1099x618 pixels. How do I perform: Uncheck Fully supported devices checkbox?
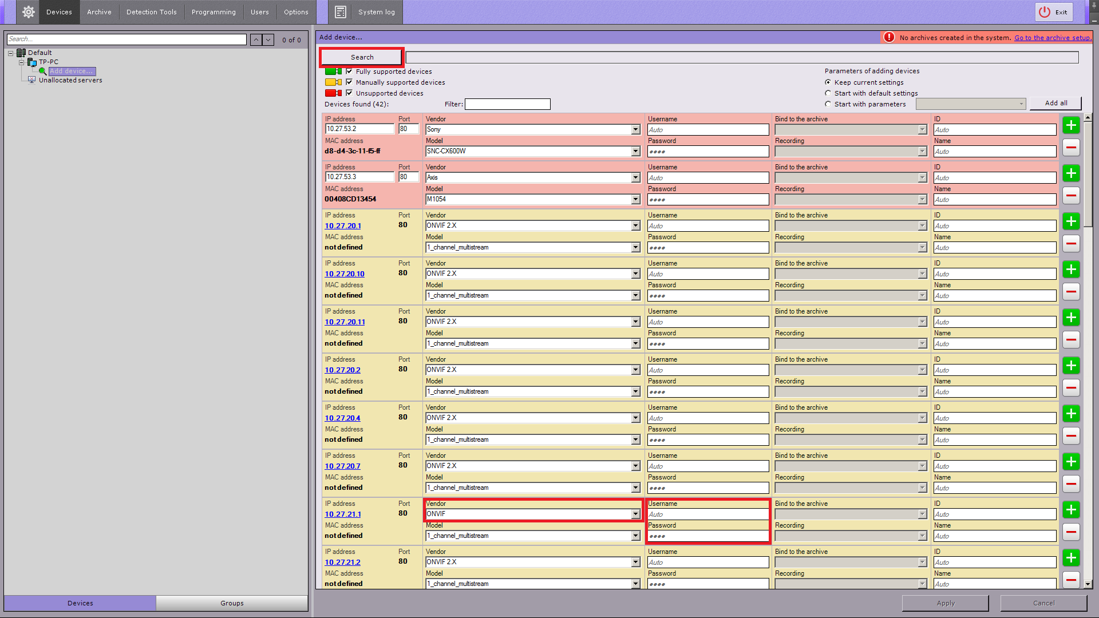(x=349, y=72)
